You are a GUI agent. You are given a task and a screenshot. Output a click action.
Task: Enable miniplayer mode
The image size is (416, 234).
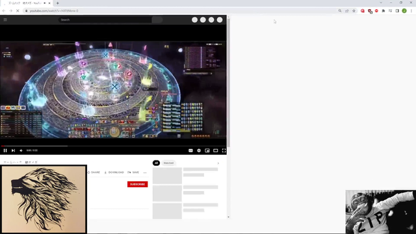click(207, 150)
